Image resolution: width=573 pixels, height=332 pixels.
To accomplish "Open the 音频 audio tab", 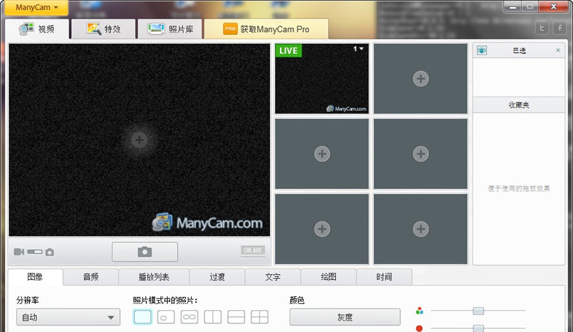I will [90, 277].
